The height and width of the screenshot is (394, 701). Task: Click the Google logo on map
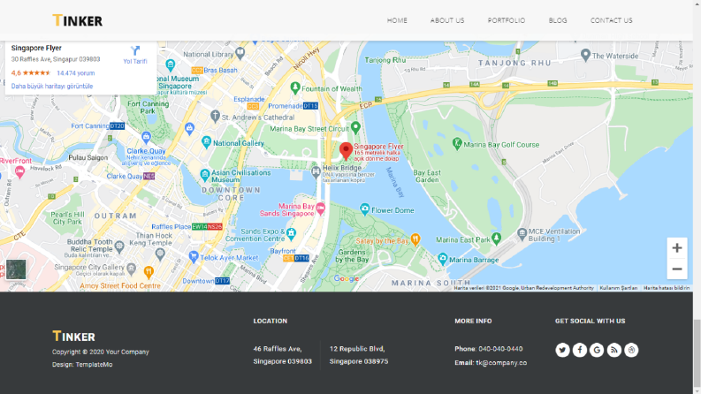[347, 279]
